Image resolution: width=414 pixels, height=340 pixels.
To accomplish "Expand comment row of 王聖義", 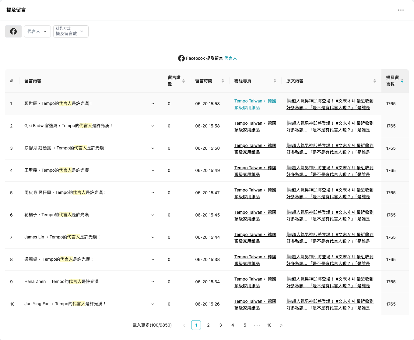I will (153, 170).
